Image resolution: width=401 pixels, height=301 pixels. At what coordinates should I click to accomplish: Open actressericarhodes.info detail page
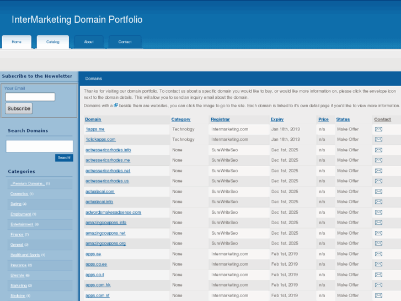point(108,150)
